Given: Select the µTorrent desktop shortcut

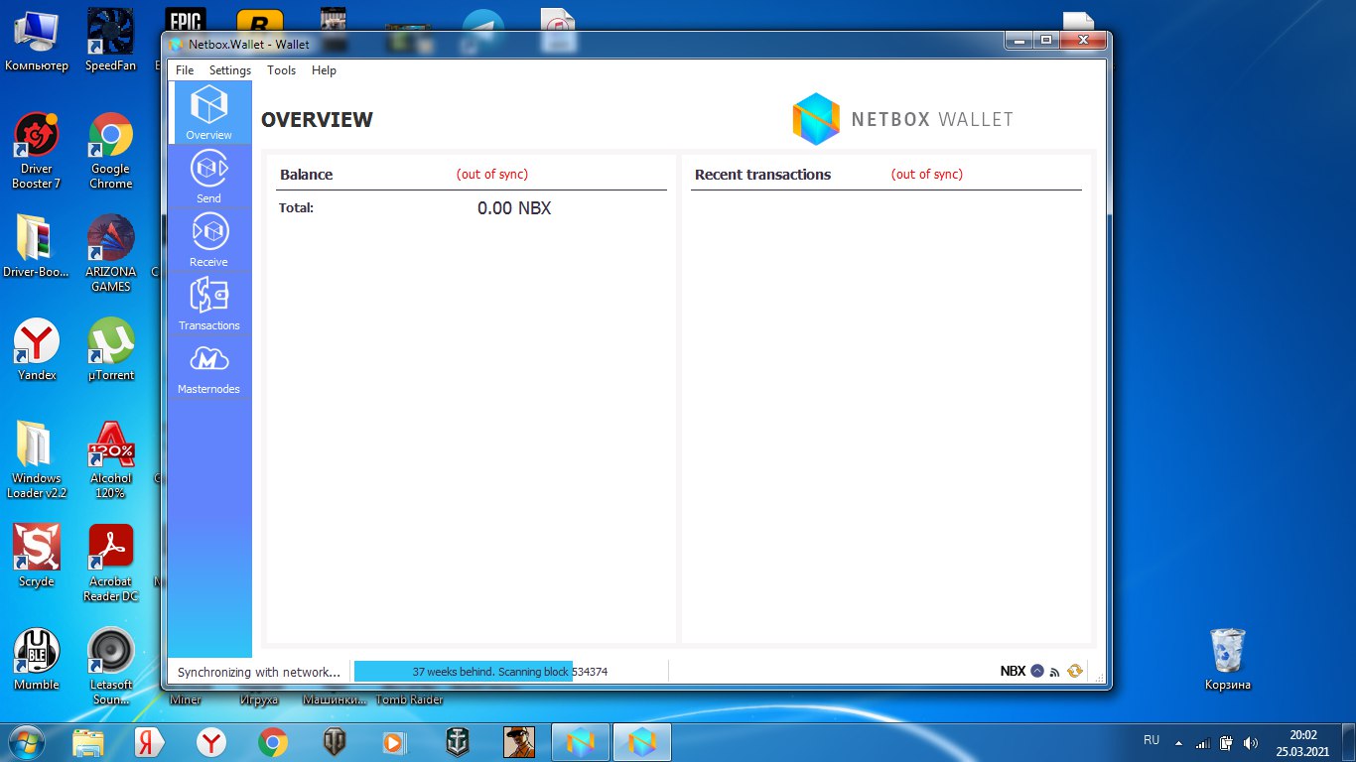Looking at the screenshot, I should (111, 350).
